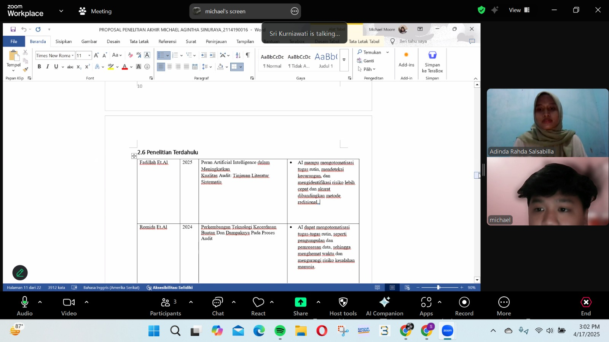Click the green Share screen button
Viewport: 609px width, 342px height.
point(300,306)
